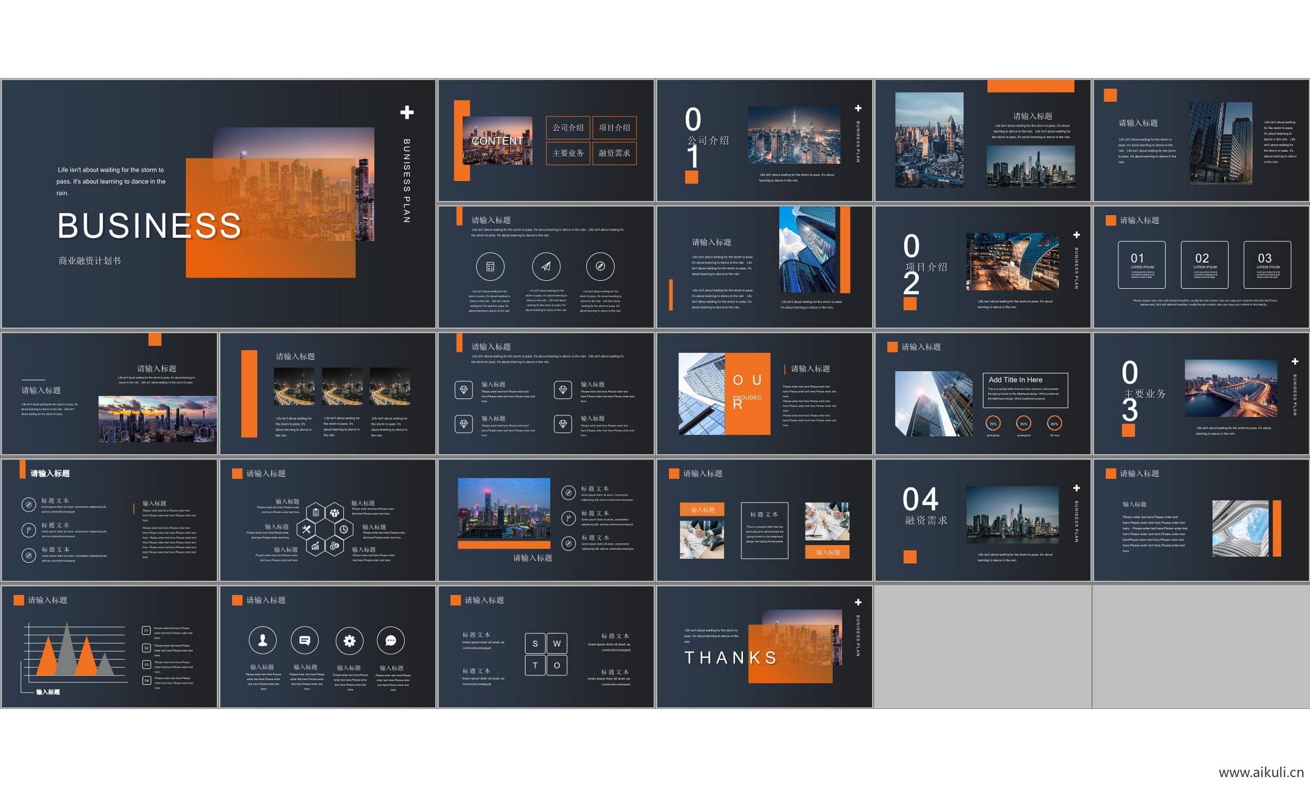Viewport: 1310px width, 786px height.
Task: Click the gear icon in circle
Action: (x=349, y=641)
